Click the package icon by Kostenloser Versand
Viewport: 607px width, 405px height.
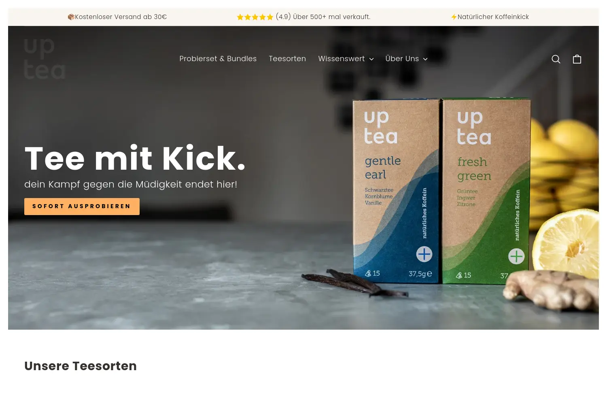71,17
